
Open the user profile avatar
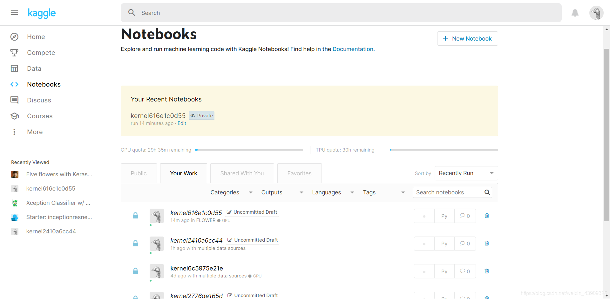pos(596,13)
